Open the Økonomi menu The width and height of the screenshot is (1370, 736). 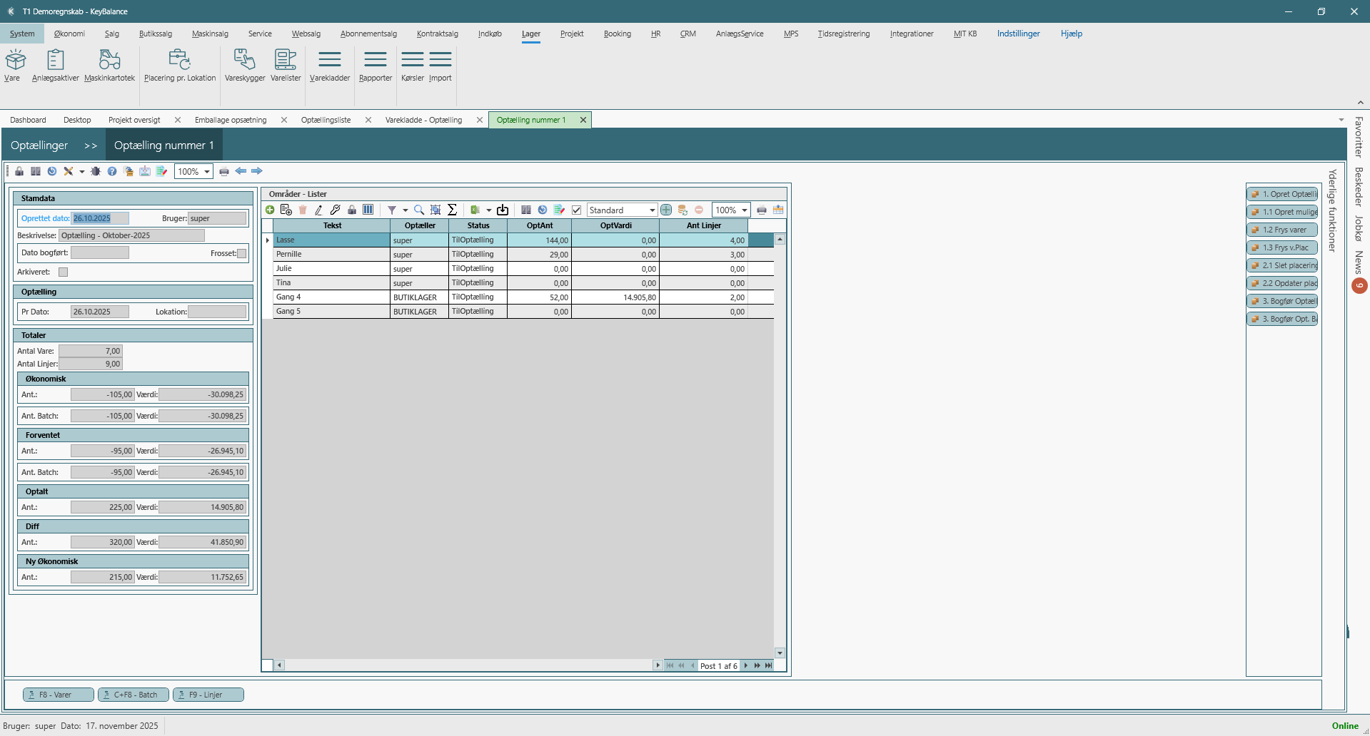[69, 34]
